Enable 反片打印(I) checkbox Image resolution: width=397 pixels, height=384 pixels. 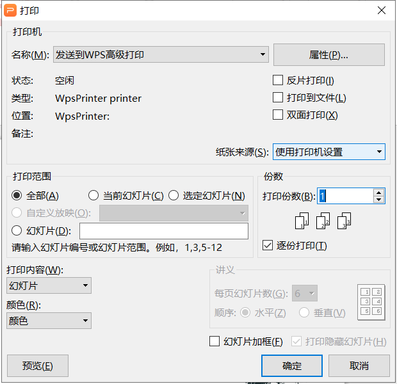[278, 80]
